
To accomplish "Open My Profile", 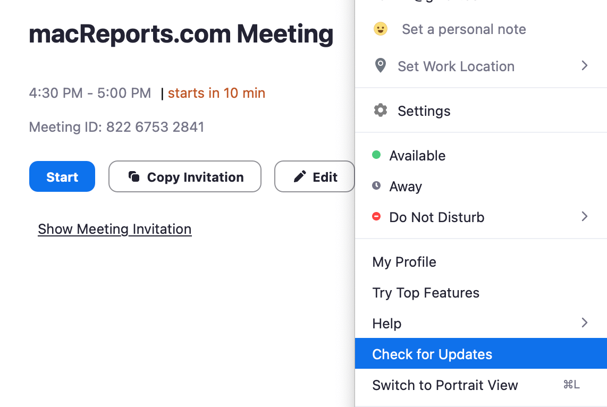I will tap(481, 262).
